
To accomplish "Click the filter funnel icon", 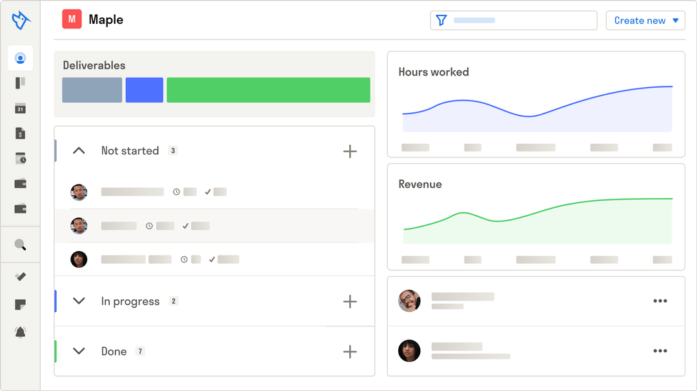I will (x=441, y=21).
